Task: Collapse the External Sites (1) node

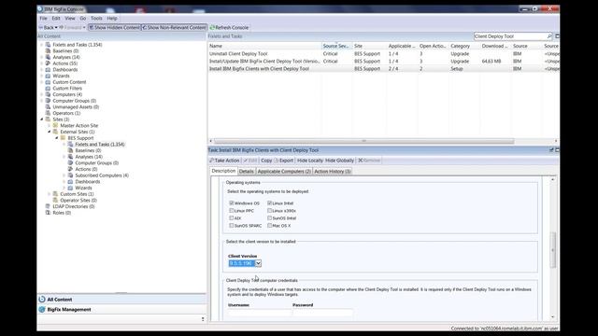Action: 50,132
